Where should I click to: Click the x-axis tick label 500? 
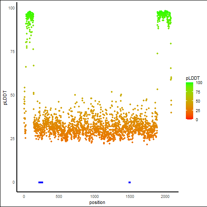(59, 196)
